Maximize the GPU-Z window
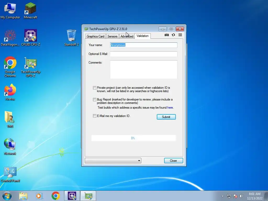Viewport: 268px width, 201px height. point(171,29)
